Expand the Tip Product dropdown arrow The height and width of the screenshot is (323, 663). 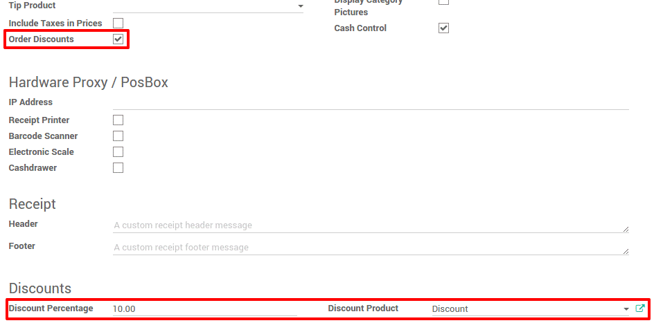point(300,6)
